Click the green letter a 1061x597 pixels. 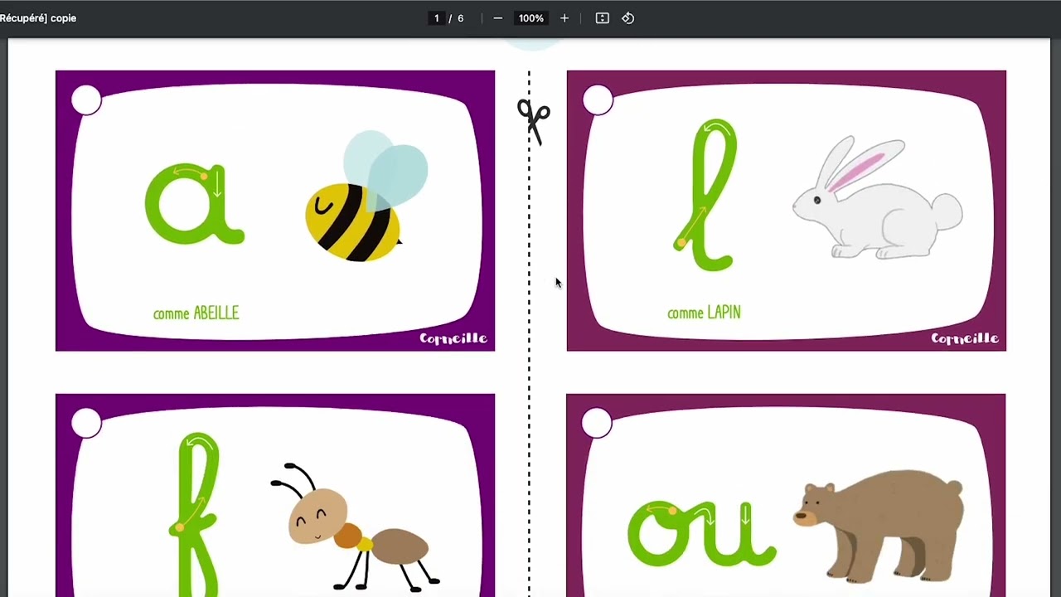[195, 204]
